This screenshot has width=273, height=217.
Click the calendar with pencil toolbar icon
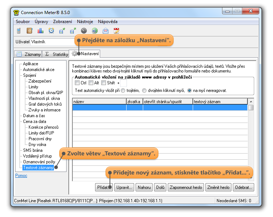[x=116, y=31]
